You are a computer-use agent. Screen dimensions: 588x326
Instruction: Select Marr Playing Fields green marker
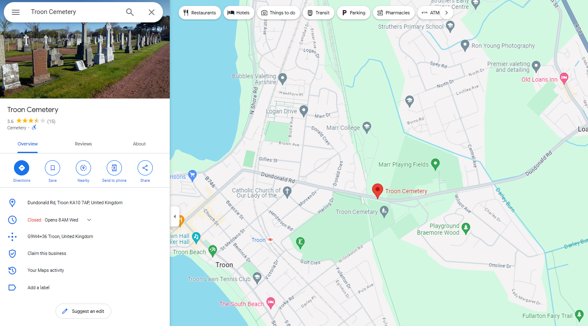(x=435, y=164)
